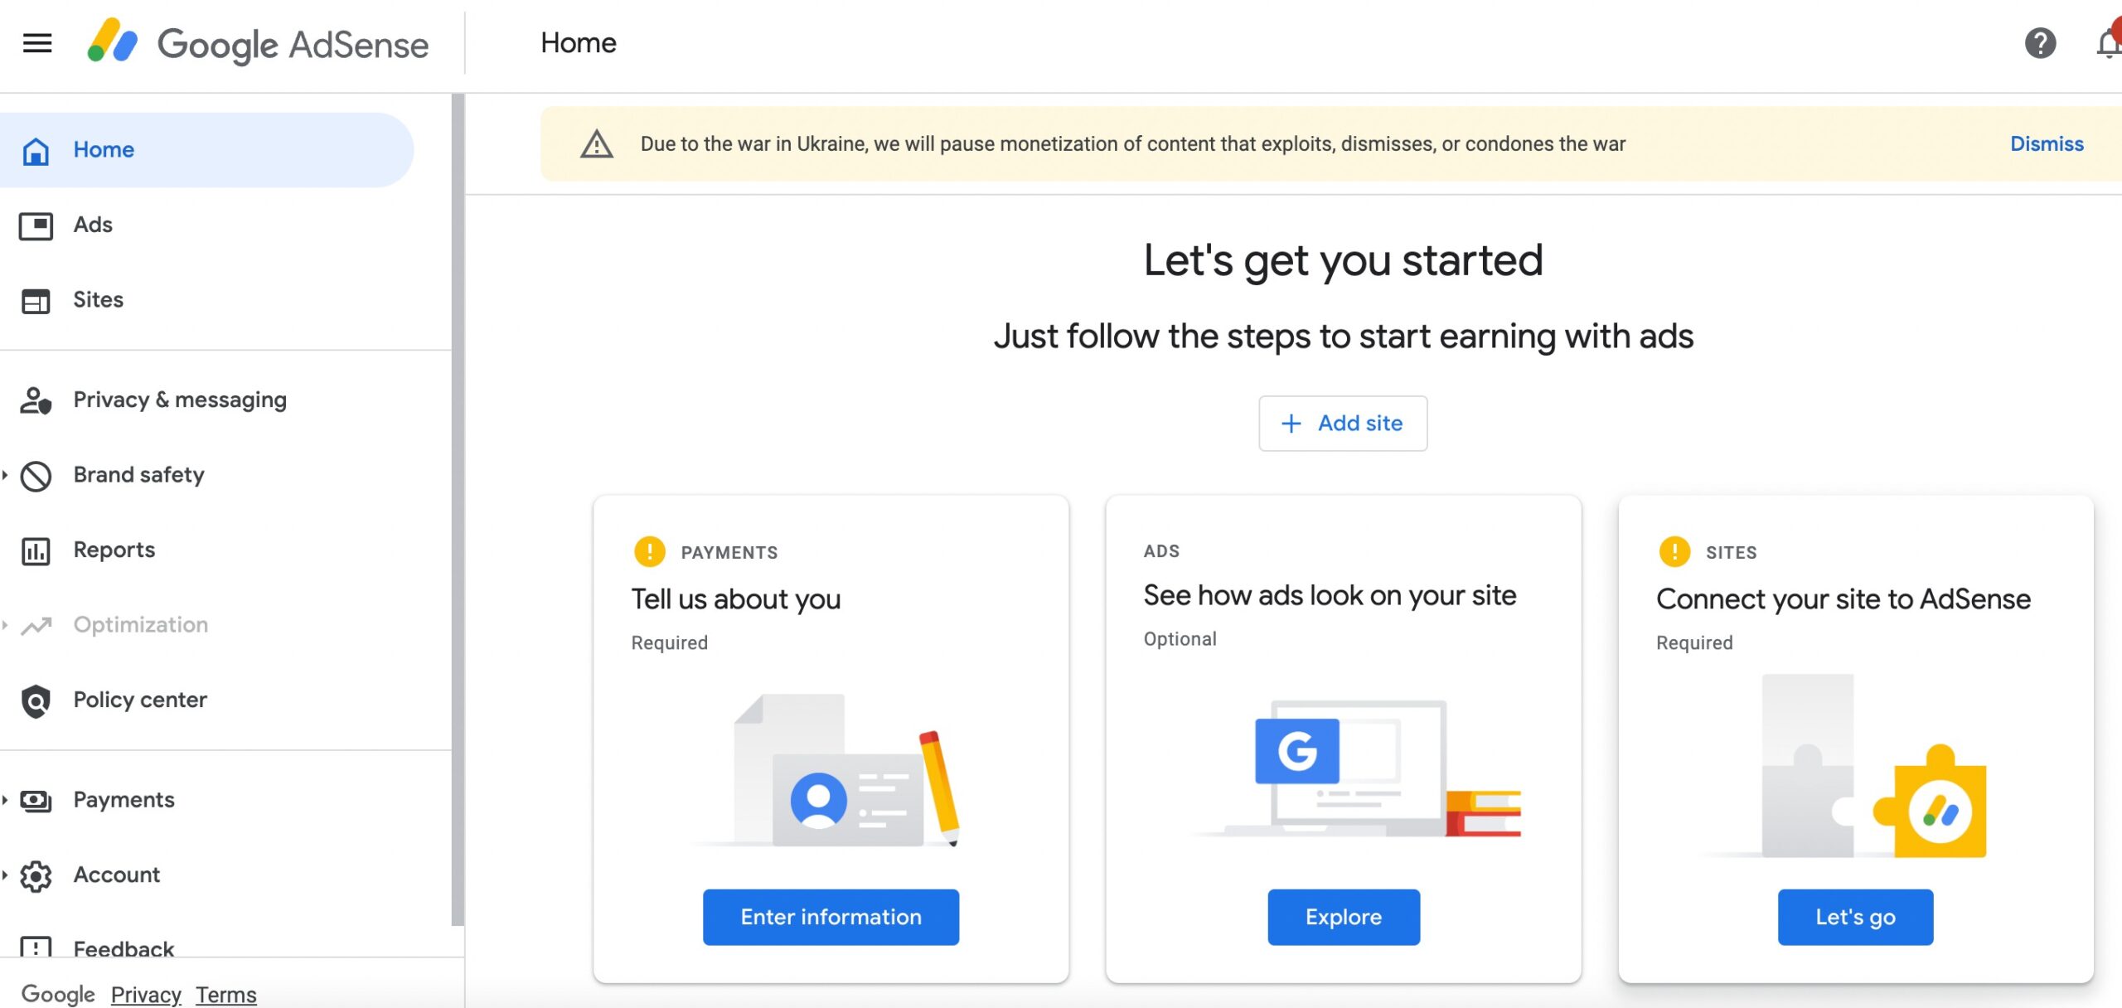Viewport: 2122px width, 1008px height.
Task: Click the notifications bell icon
Action: point(2105,41)
